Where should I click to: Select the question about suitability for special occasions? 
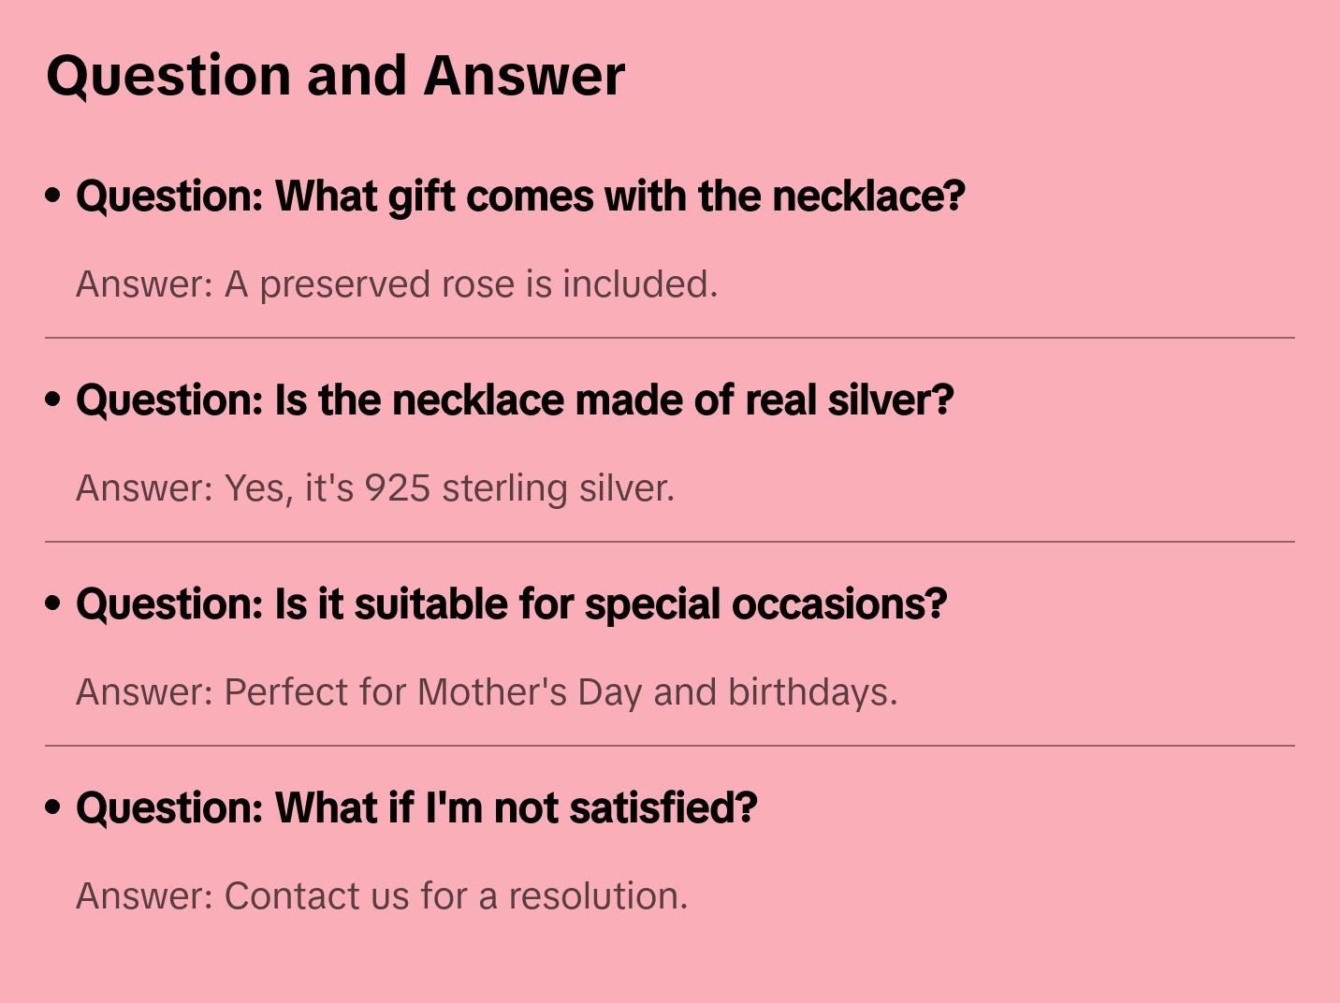tap(511, 604)
